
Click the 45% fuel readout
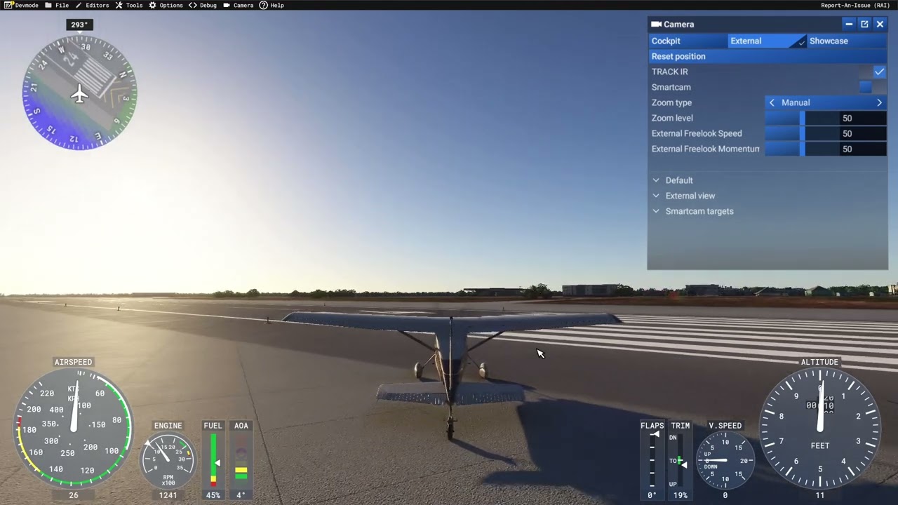click(x=213, y=495)
